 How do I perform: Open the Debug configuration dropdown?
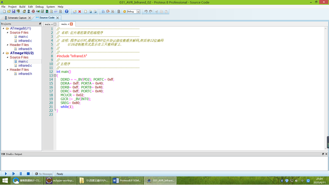(x=138, y=12)
